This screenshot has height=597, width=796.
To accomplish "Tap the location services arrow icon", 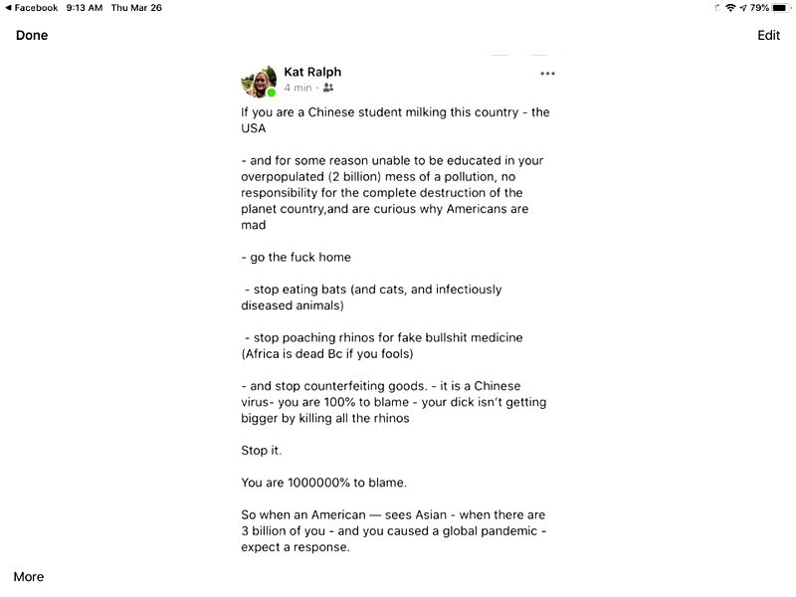I will pos(742,8).
